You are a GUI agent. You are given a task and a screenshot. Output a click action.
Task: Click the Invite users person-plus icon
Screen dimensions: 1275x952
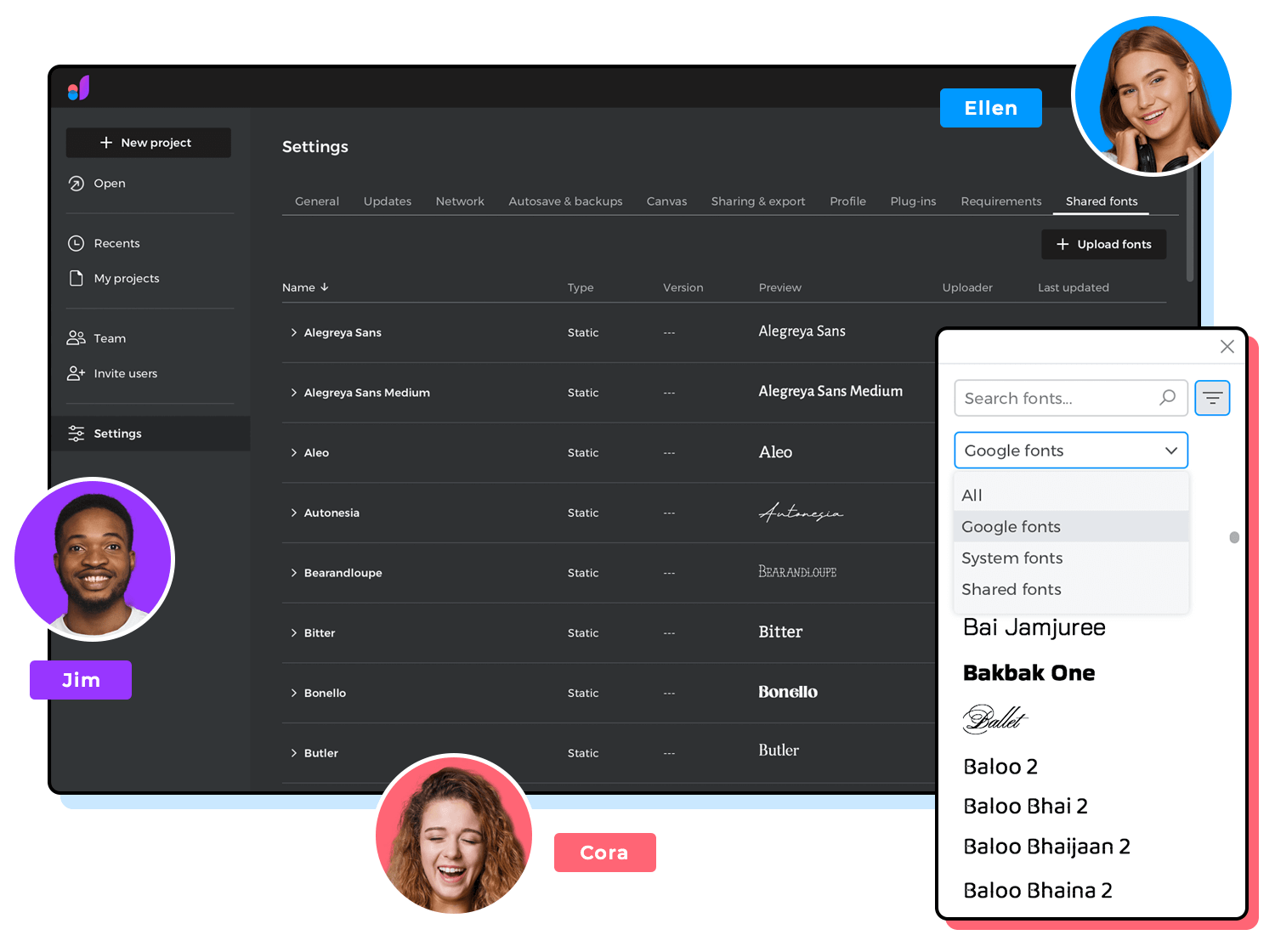pyautogui.click(x=76, y=373)
